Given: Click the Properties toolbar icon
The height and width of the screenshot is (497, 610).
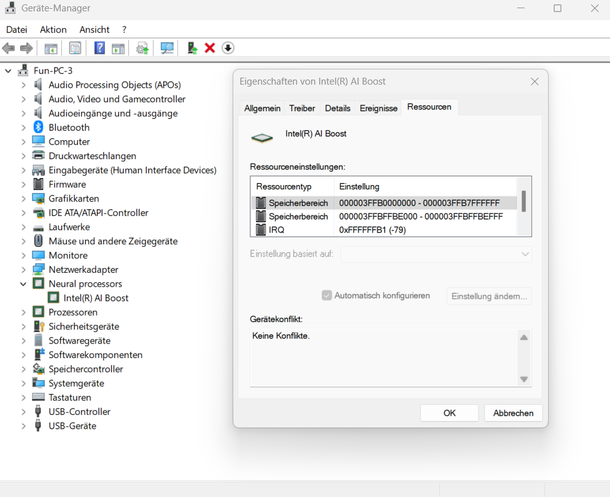Looking at the screenshot, I should (75, 48).
